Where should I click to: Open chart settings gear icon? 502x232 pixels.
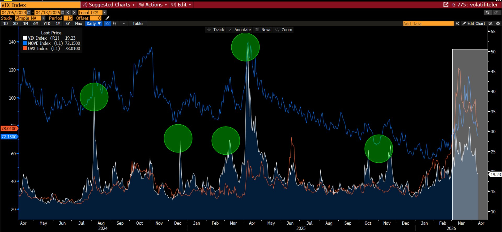tap(498, 23)
